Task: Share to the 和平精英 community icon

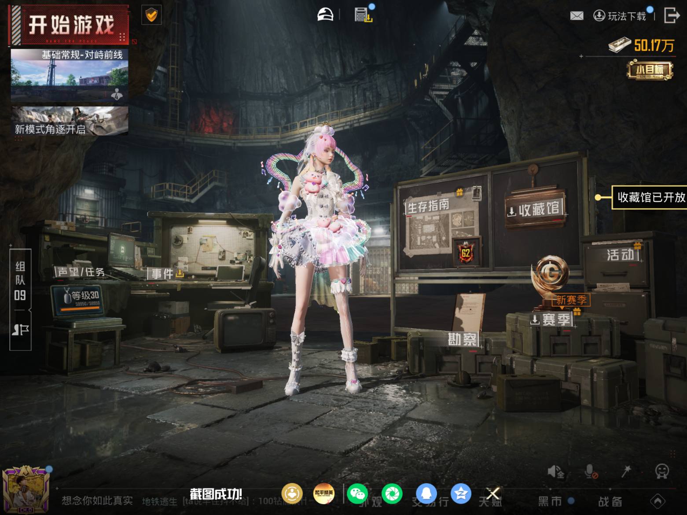Action: point(324,494)
